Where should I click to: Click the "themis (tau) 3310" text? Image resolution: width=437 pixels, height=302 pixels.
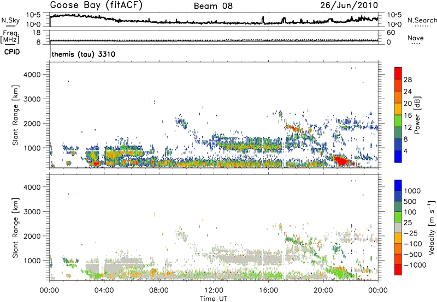(x=84, y=54)
